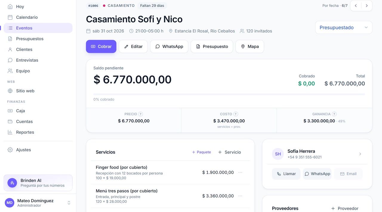This screenshot has width=382, height=212.
Task: Open the Presupuestado status dropdown
Action: point(344,27)
